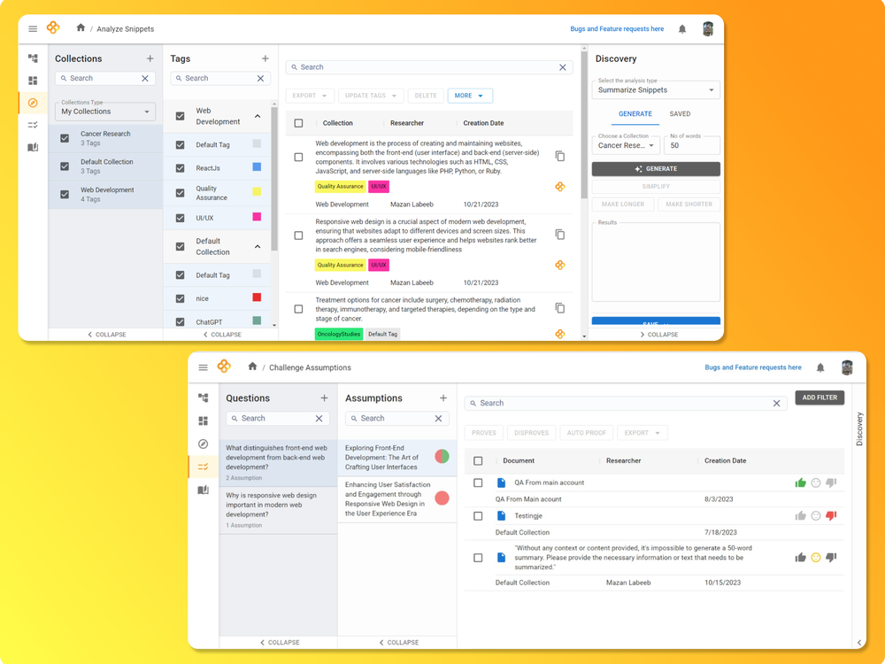Click home icon in Analyze Snippets breadcrumb
This screenshot has height=664, width=885.
[81, 27]
